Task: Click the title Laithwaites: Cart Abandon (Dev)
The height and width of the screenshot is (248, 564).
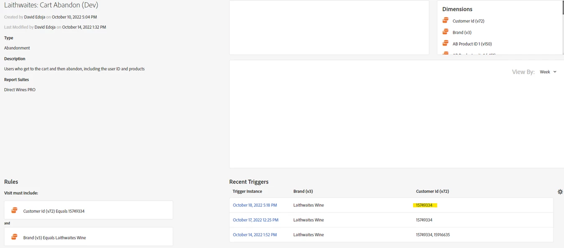Action: [51, 5]
